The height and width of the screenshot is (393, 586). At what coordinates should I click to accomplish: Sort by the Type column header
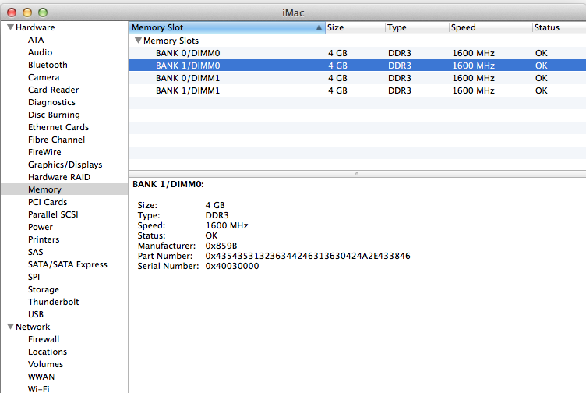pos(417,27)
